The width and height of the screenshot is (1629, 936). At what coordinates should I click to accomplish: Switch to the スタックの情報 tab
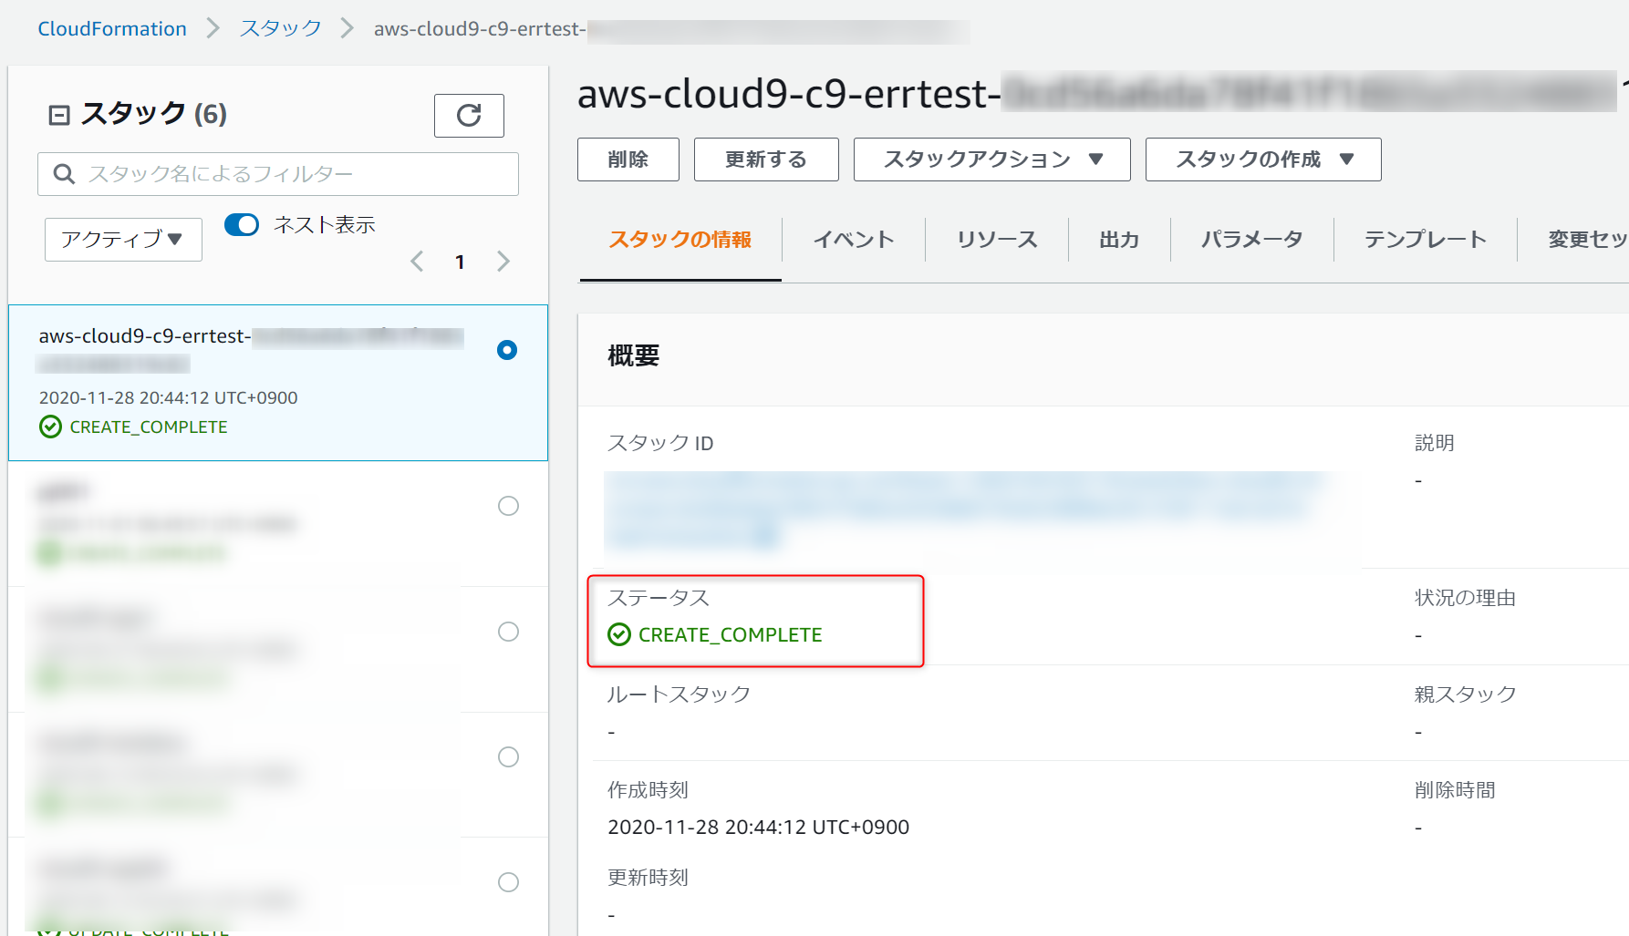point(680,240)
